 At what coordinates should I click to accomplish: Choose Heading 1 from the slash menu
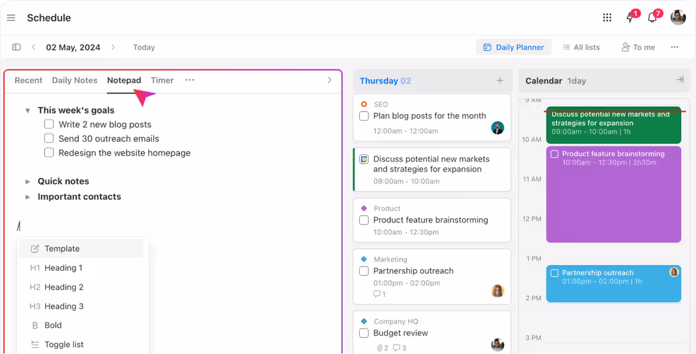[63, 268]
